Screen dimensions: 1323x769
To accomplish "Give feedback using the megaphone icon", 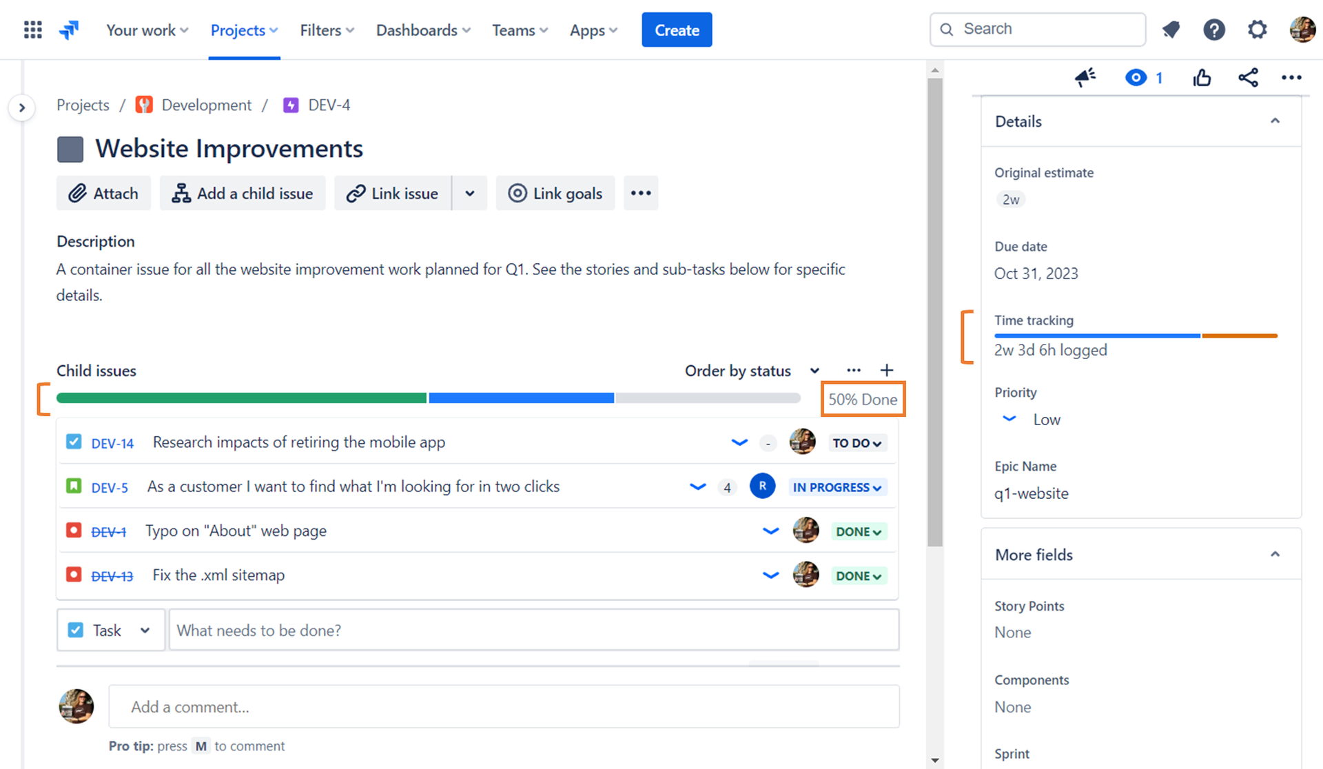I will (1085, 77).
